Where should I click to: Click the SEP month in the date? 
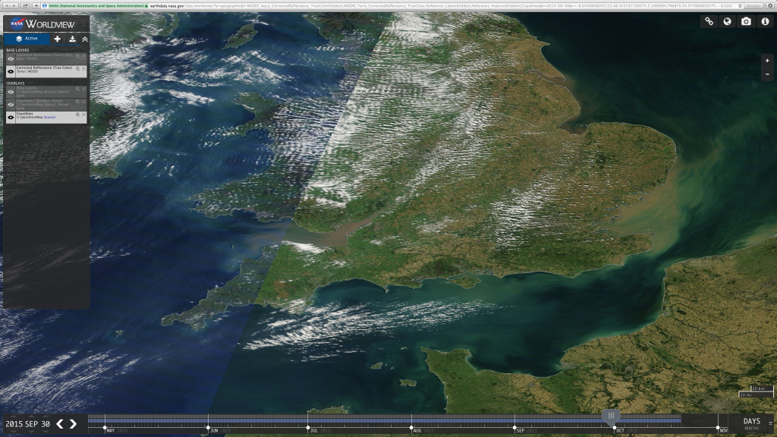tap(31, 424)
